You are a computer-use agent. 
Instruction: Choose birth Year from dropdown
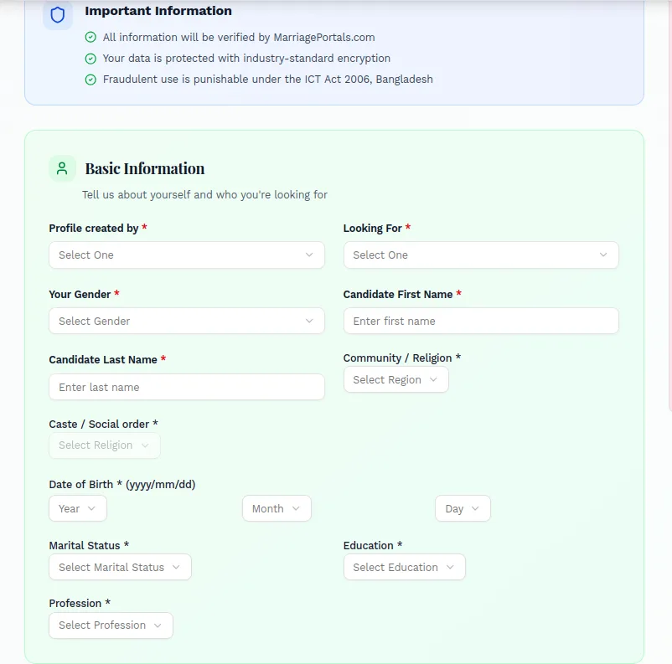pos(78,508)
